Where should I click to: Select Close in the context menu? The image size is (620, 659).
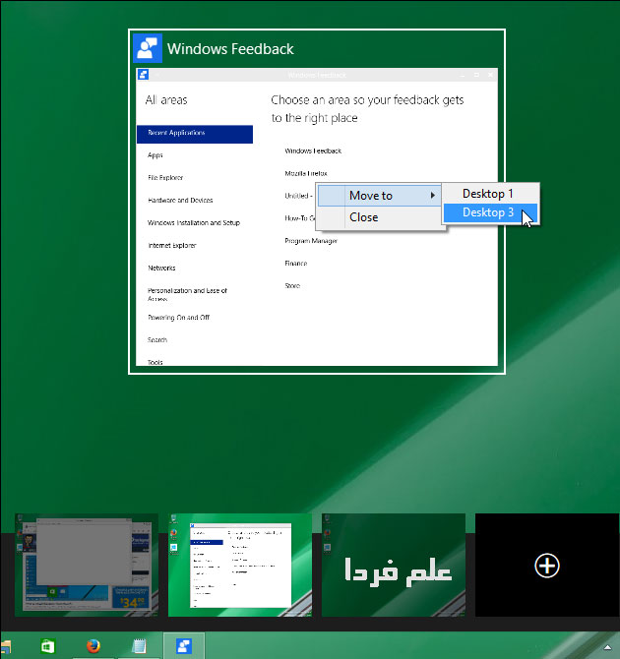[363, 217]
